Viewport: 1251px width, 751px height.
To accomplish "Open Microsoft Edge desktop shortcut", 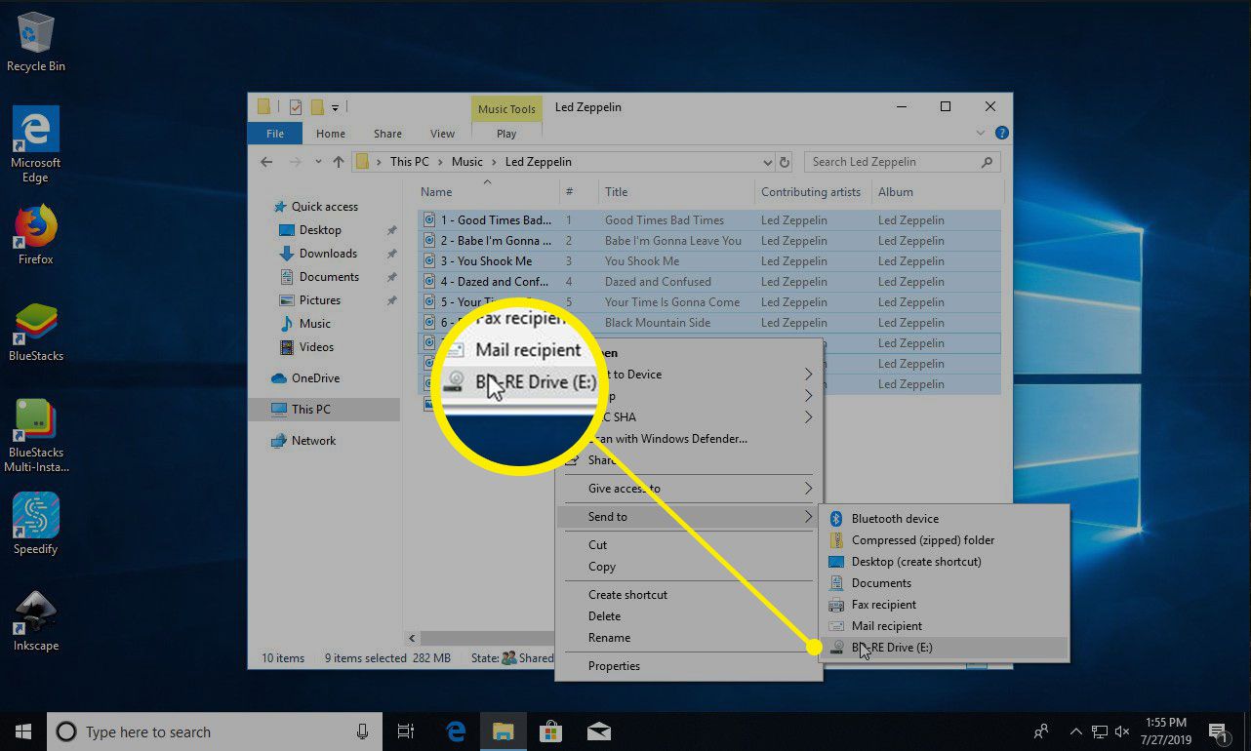I will (x=36, y=144).
